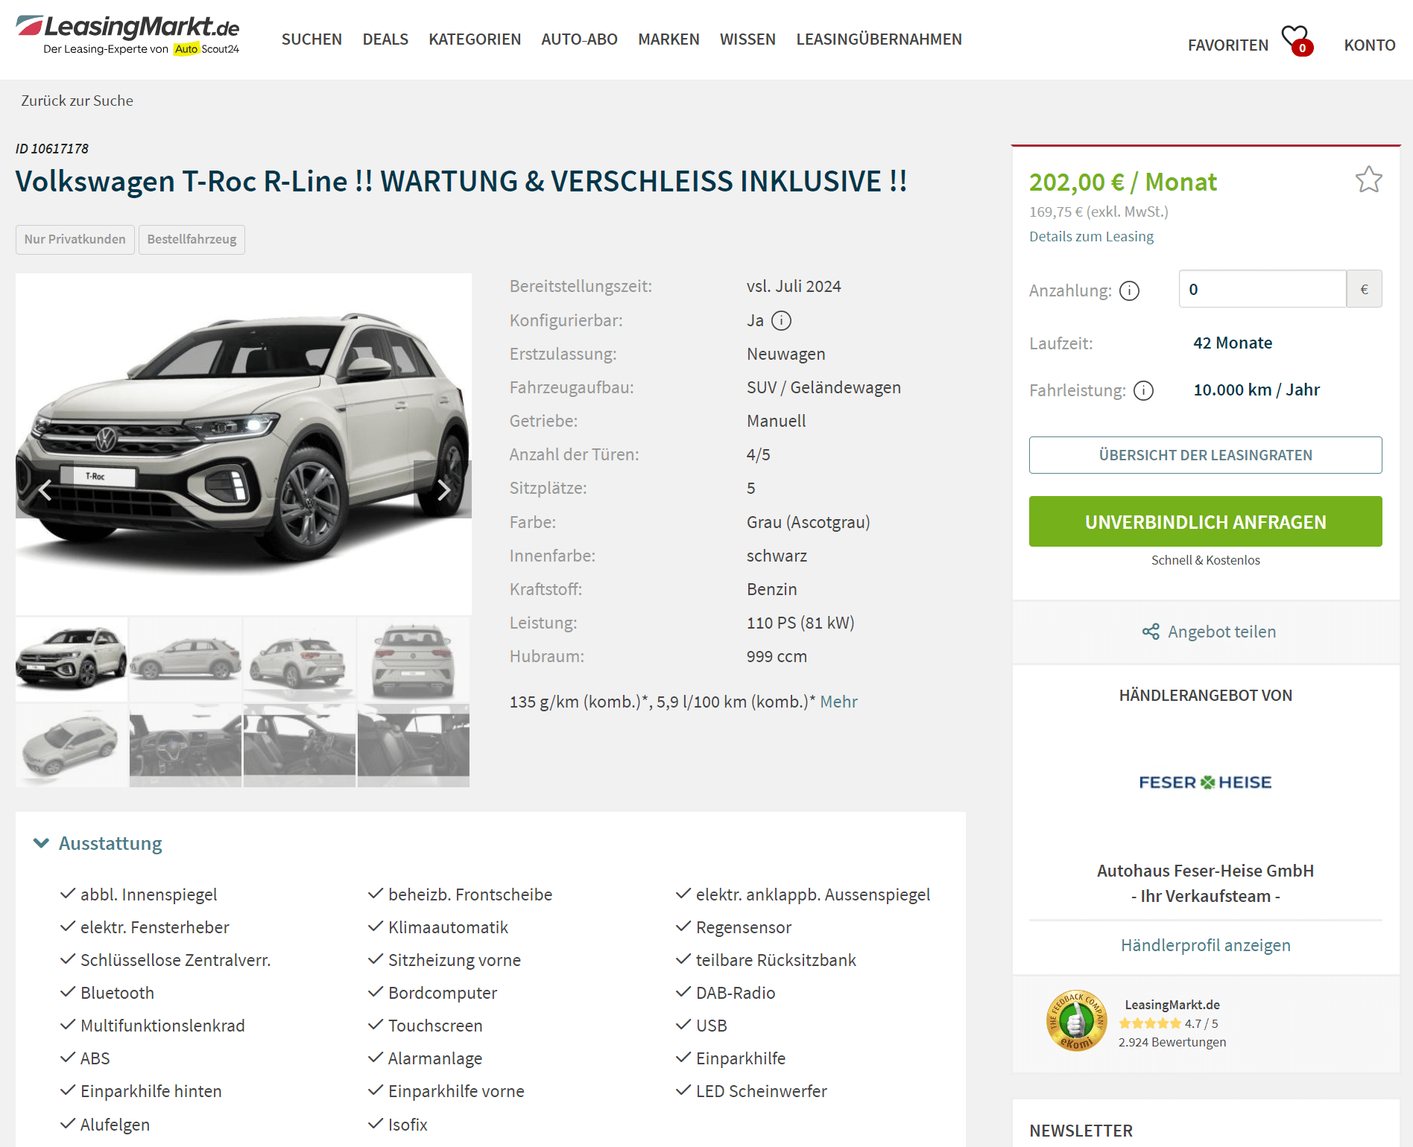Collapse the Ausstattung section chevron
1413x1147 pixels.
tap(41, 843)
